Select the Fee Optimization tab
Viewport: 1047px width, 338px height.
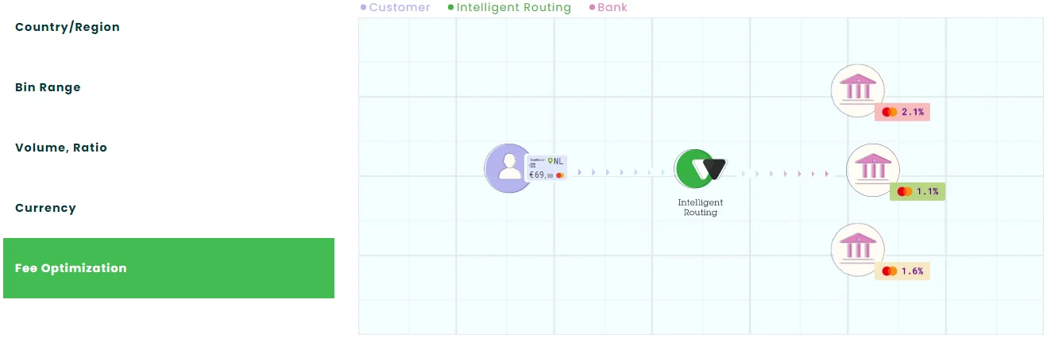point(168,268)
